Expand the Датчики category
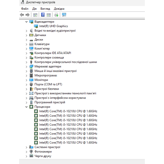 (26, 35)
